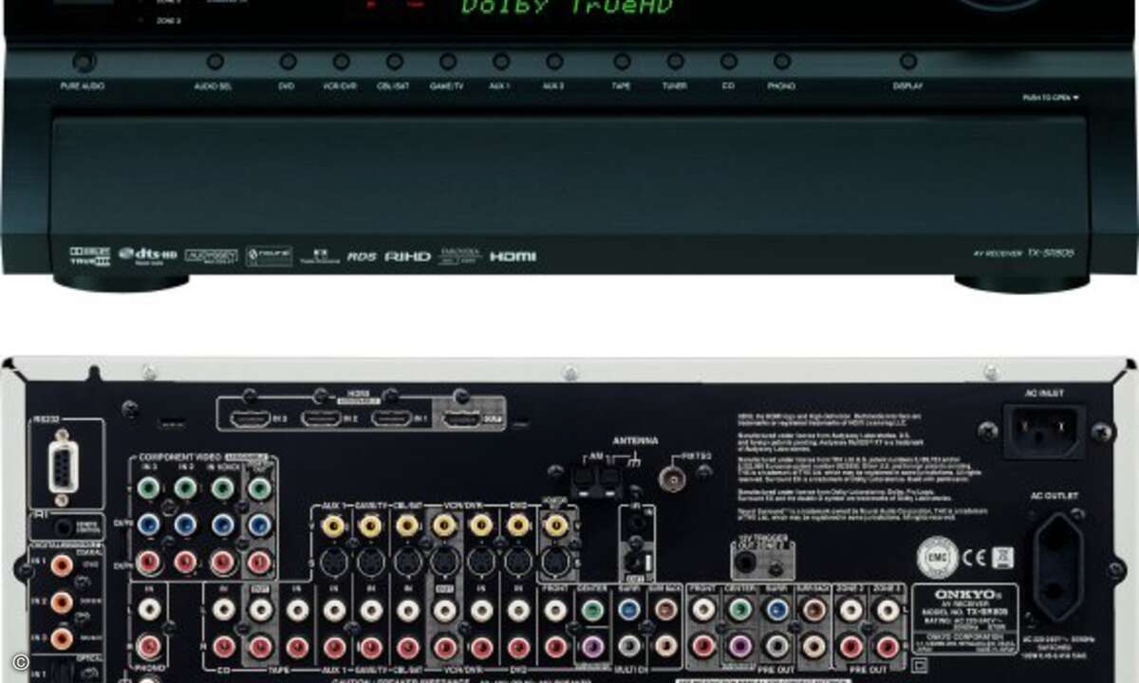The height and width of the screenshot is (683, 1139).
Task: Tap the DISPLAY button
Action: [908, 62]
